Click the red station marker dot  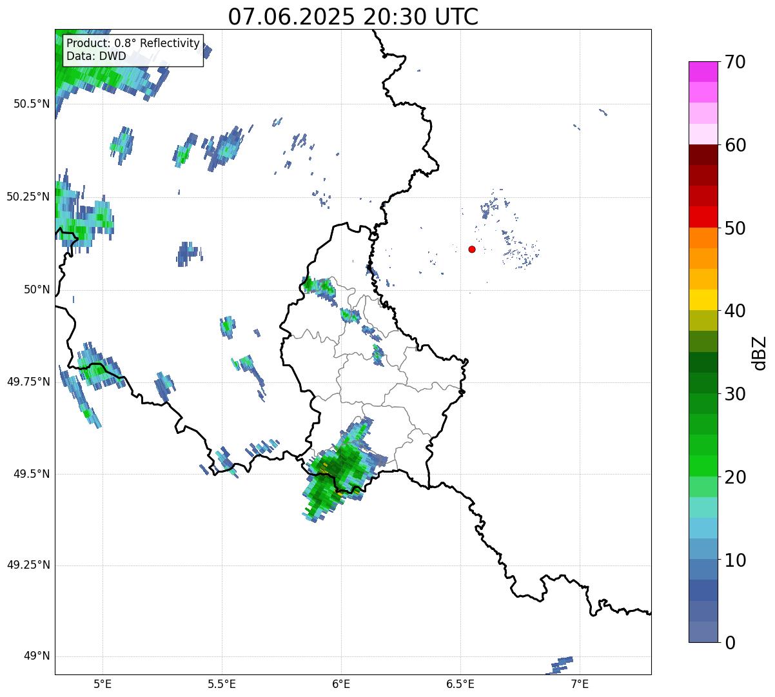[472, 249]
